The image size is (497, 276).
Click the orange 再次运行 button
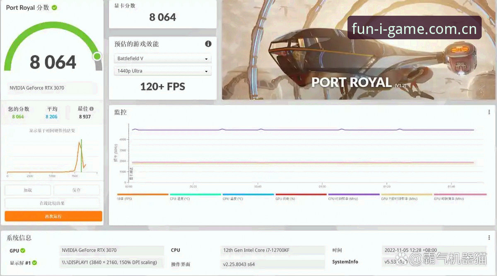pyautogui.click(x=53, y=216)
